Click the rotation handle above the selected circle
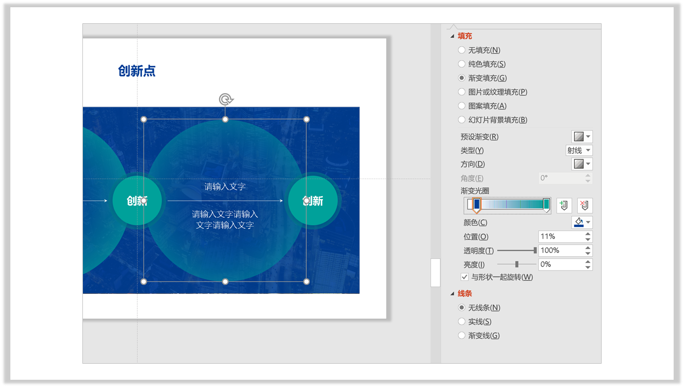Viewport: 684px width, 387px height. [x=225, y=99]
